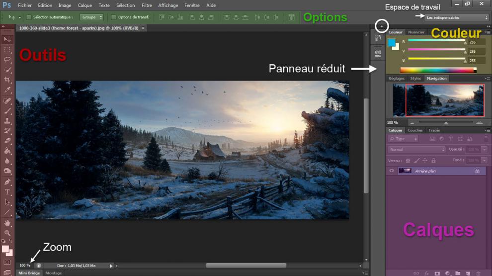Open the Opacité dropdown arrow

tap(484, 150)
